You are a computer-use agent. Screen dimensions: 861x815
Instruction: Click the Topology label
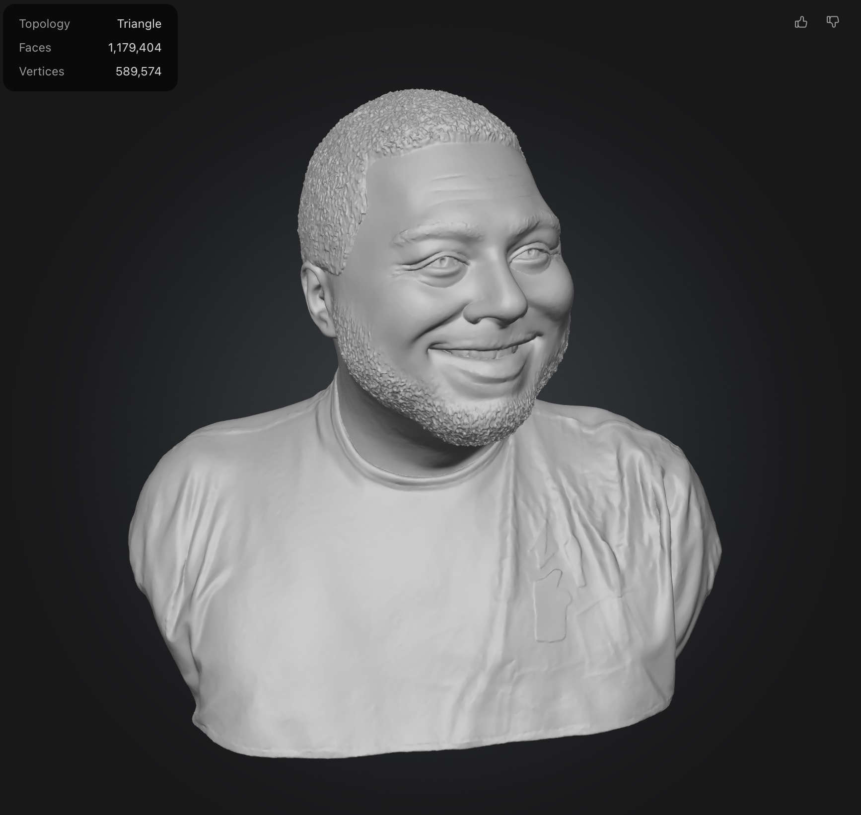[x=44, y=24]
